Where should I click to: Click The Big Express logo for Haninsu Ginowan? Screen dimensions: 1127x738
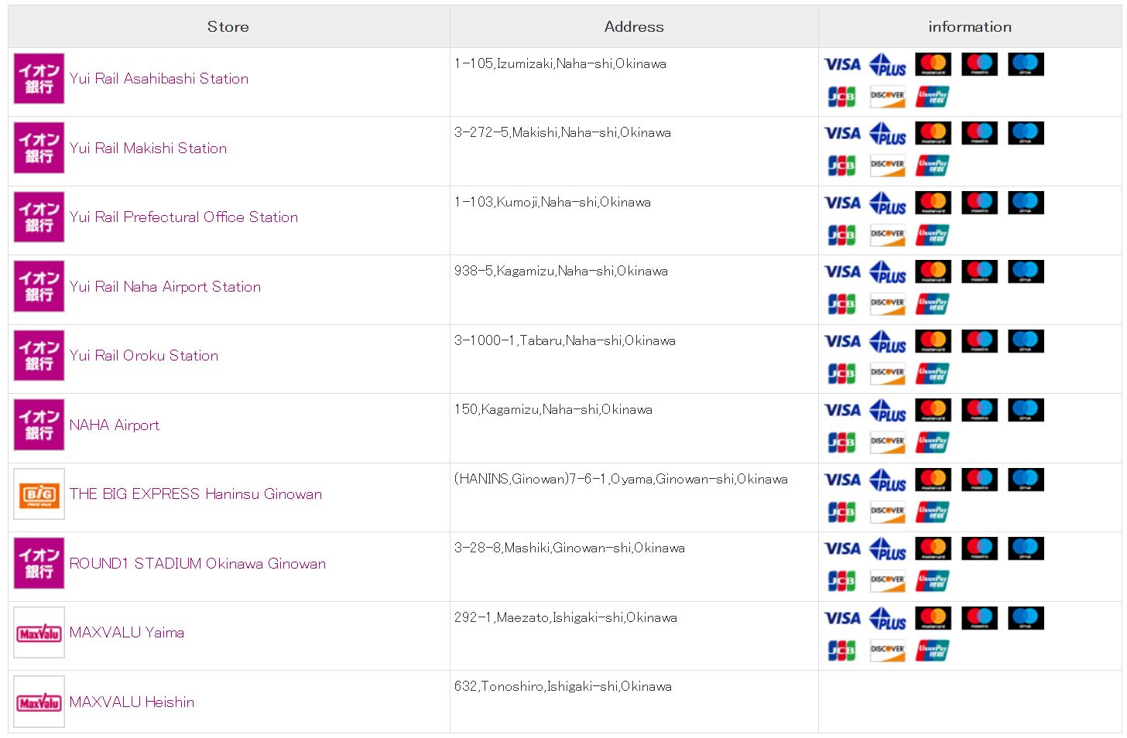(39, 494)
